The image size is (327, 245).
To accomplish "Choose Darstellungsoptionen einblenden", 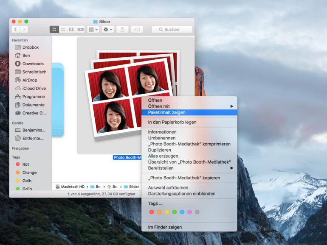I will click(189, 194).
